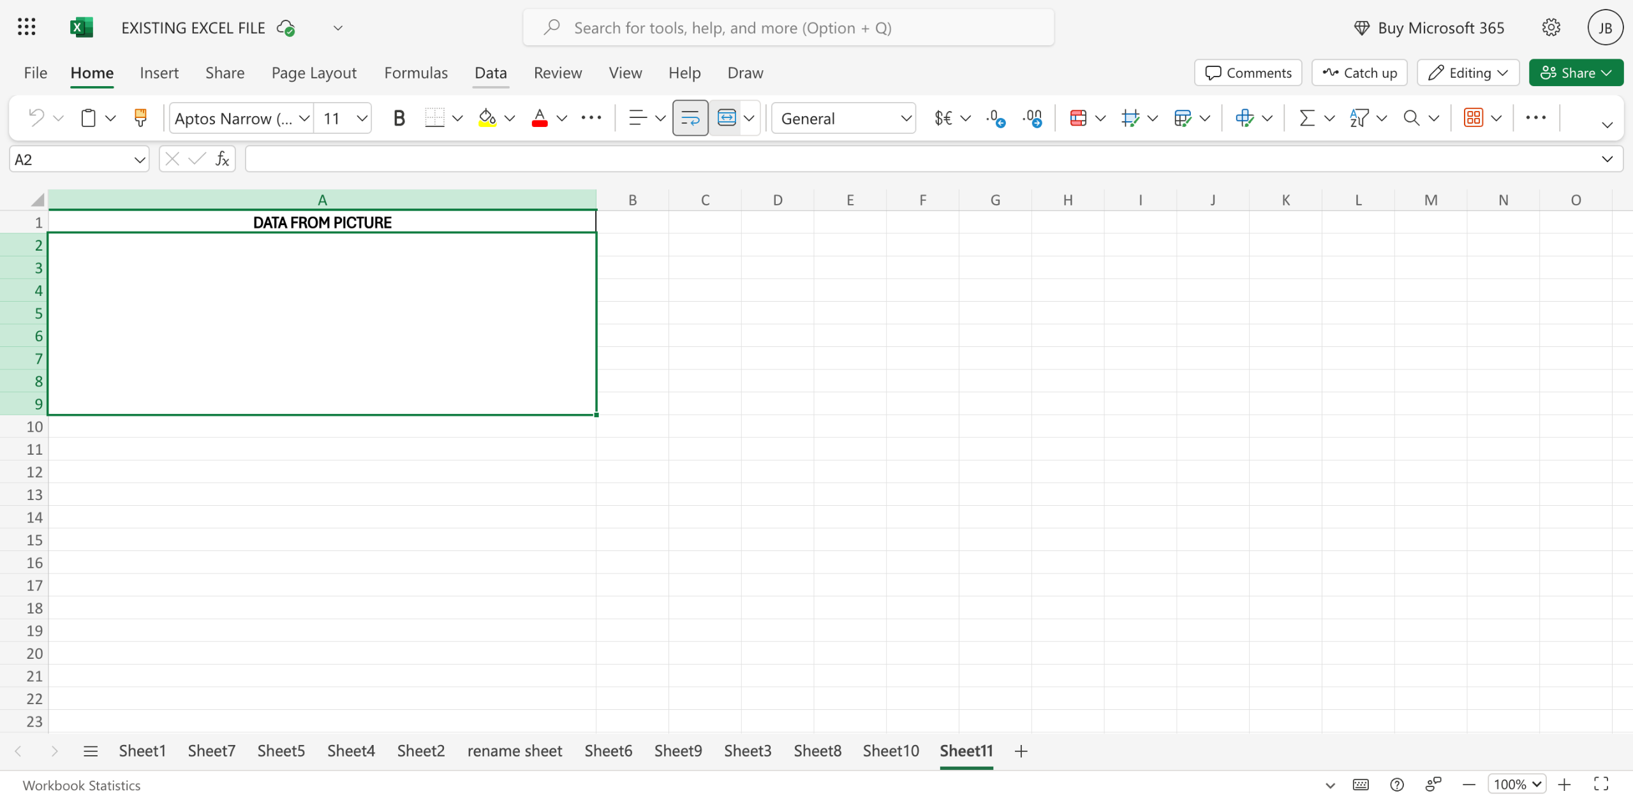Open the Editing mode dropdown
This screenshot has height=796, width=1633.
click(1468, 73)
